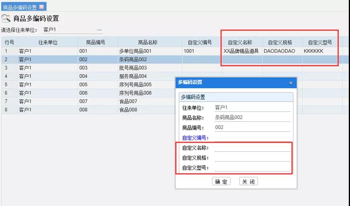Click the 自定义名称 input field in dialog
The height and width of the screenshot is (206, 350).
[252, 148]
